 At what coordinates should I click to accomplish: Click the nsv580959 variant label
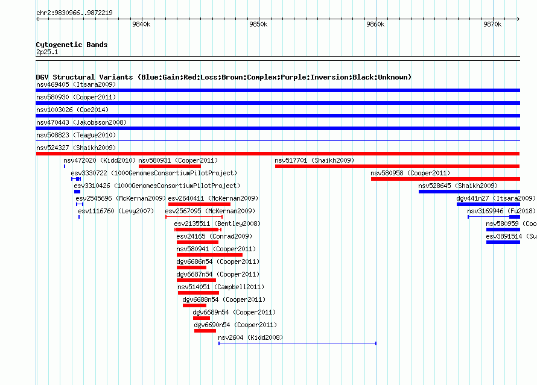tap(511, 224)
